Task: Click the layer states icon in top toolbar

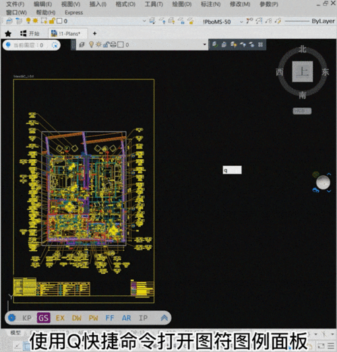Action: click(19, 21)
